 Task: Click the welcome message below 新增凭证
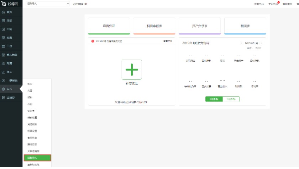point(131,102)
